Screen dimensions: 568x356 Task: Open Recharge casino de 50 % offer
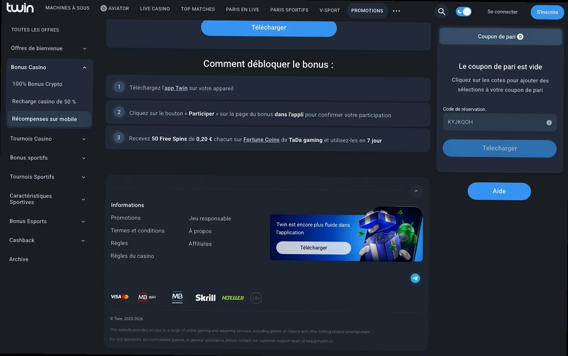44,102
